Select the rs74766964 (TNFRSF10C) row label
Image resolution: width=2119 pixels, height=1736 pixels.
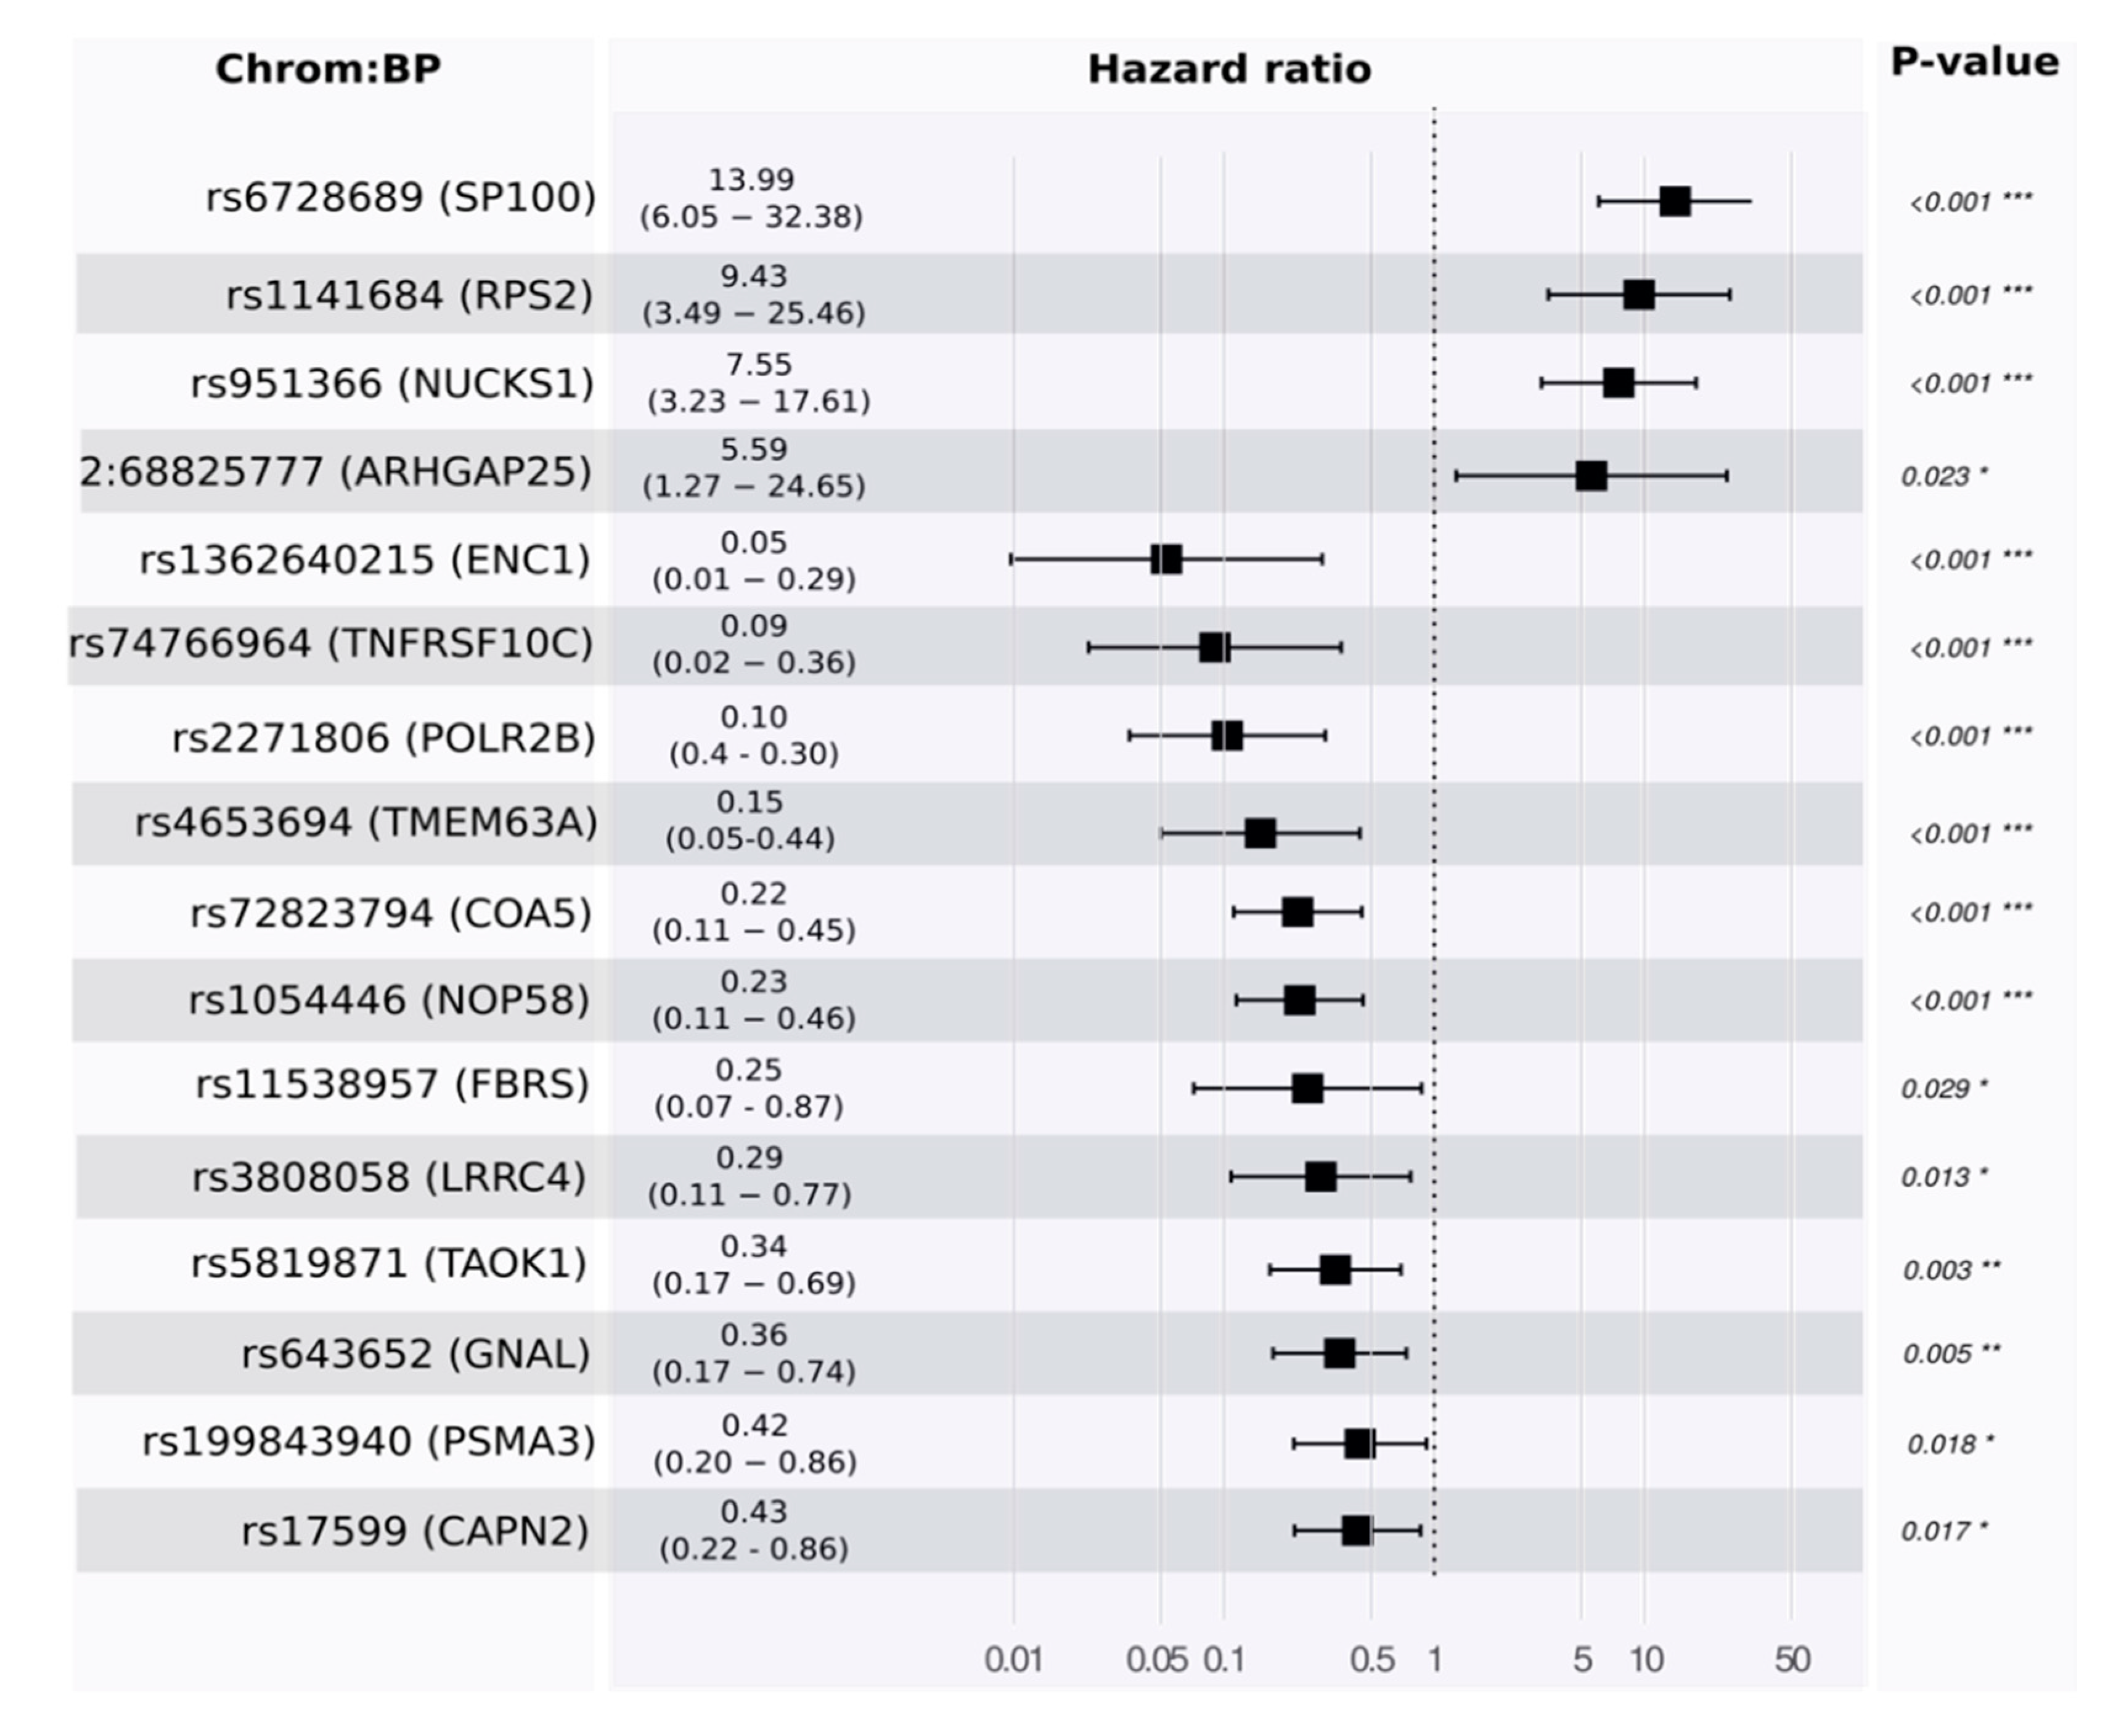pyautogui.click(x=331, y=643)
